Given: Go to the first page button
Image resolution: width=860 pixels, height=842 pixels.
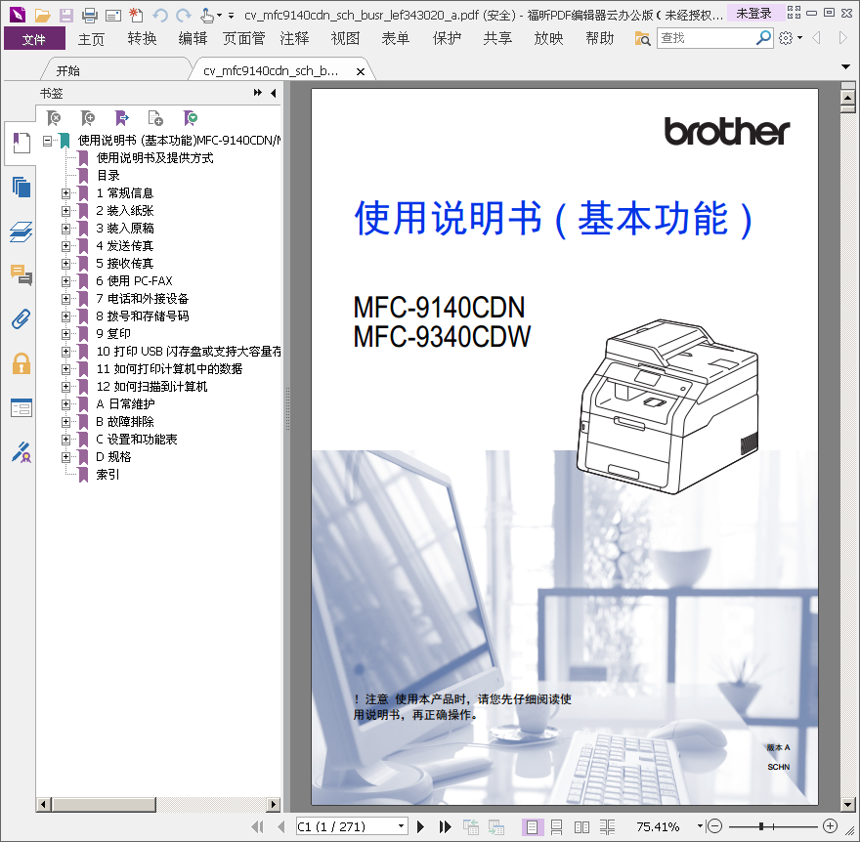Looking at the screenshot, I should click(258, 826).
